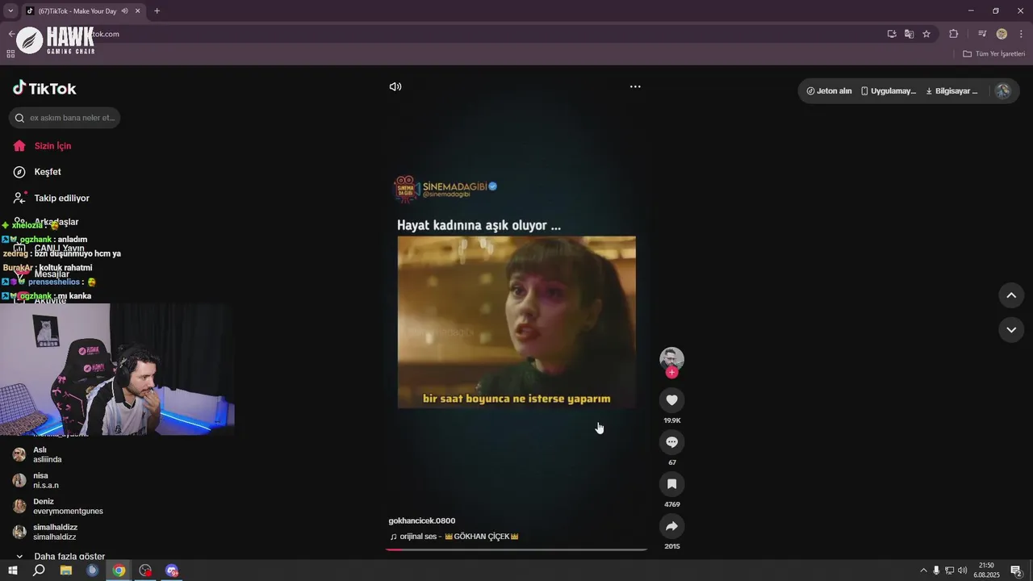Image resolution: width=1033 pixels, height=581 pixels.
Task: Open the taskbar volume control
Action: coord(962,571)
